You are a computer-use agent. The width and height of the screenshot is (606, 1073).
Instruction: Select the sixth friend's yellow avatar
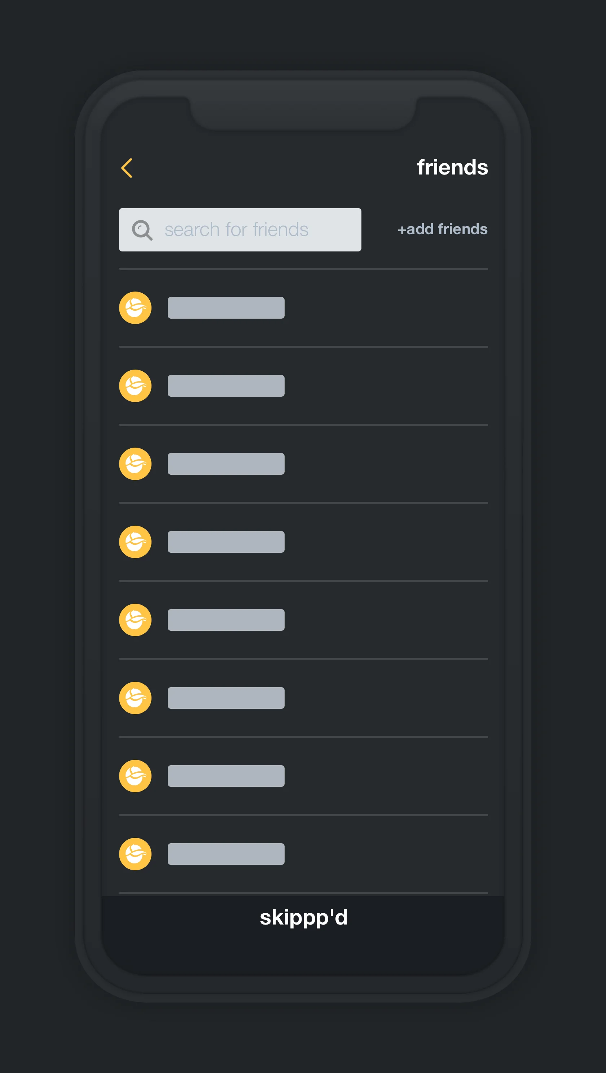[x=135, y=697]
